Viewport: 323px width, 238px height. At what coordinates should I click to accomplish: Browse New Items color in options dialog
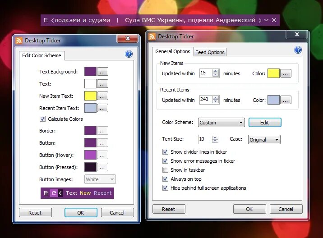286,73
